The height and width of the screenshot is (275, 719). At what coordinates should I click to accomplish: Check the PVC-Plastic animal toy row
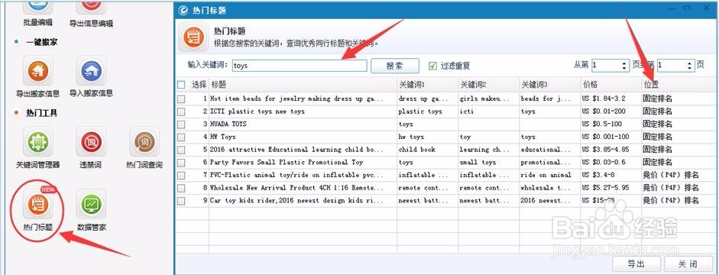pos(181,175)
